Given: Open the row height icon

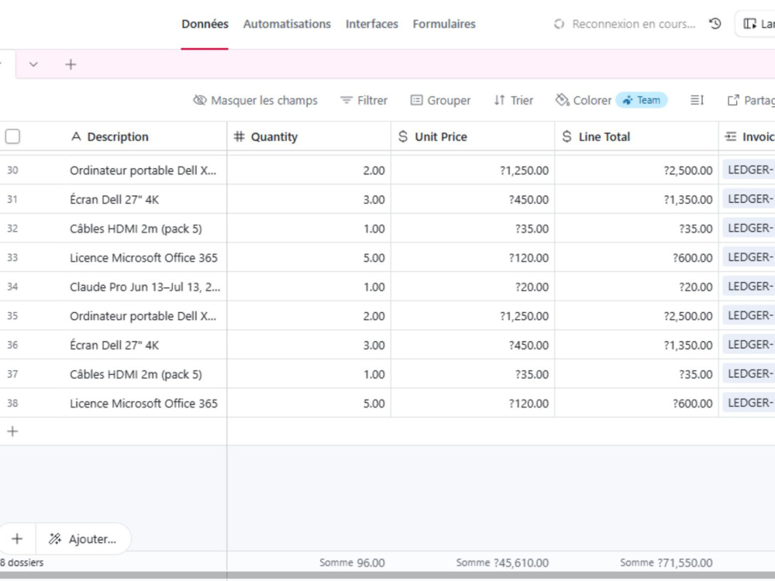Looking at the screenshot, I should tap(697, 100).
